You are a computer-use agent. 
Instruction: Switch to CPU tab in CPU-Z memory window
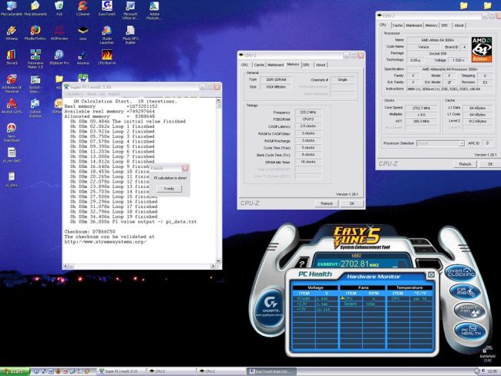pos(244,65)
